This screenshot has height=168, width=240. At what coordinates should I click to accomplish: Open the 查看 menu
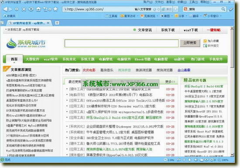tap(171, 2)
